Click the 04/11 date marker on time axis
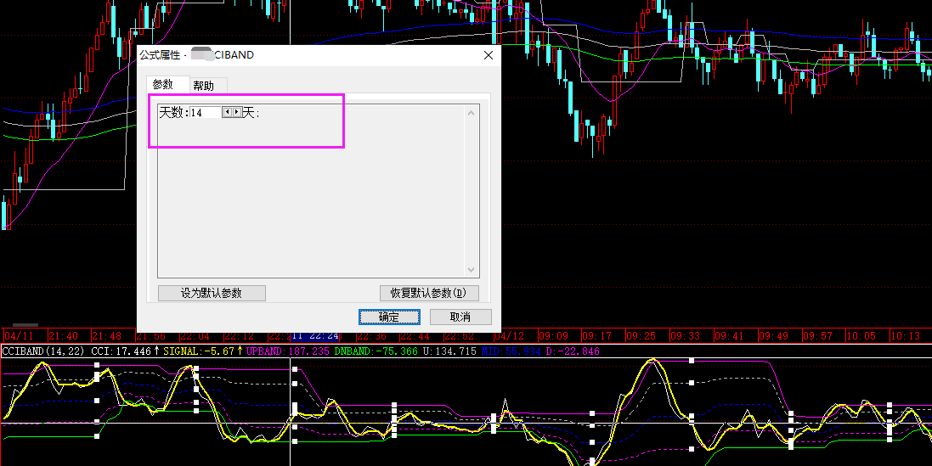 tap(19, 337)
